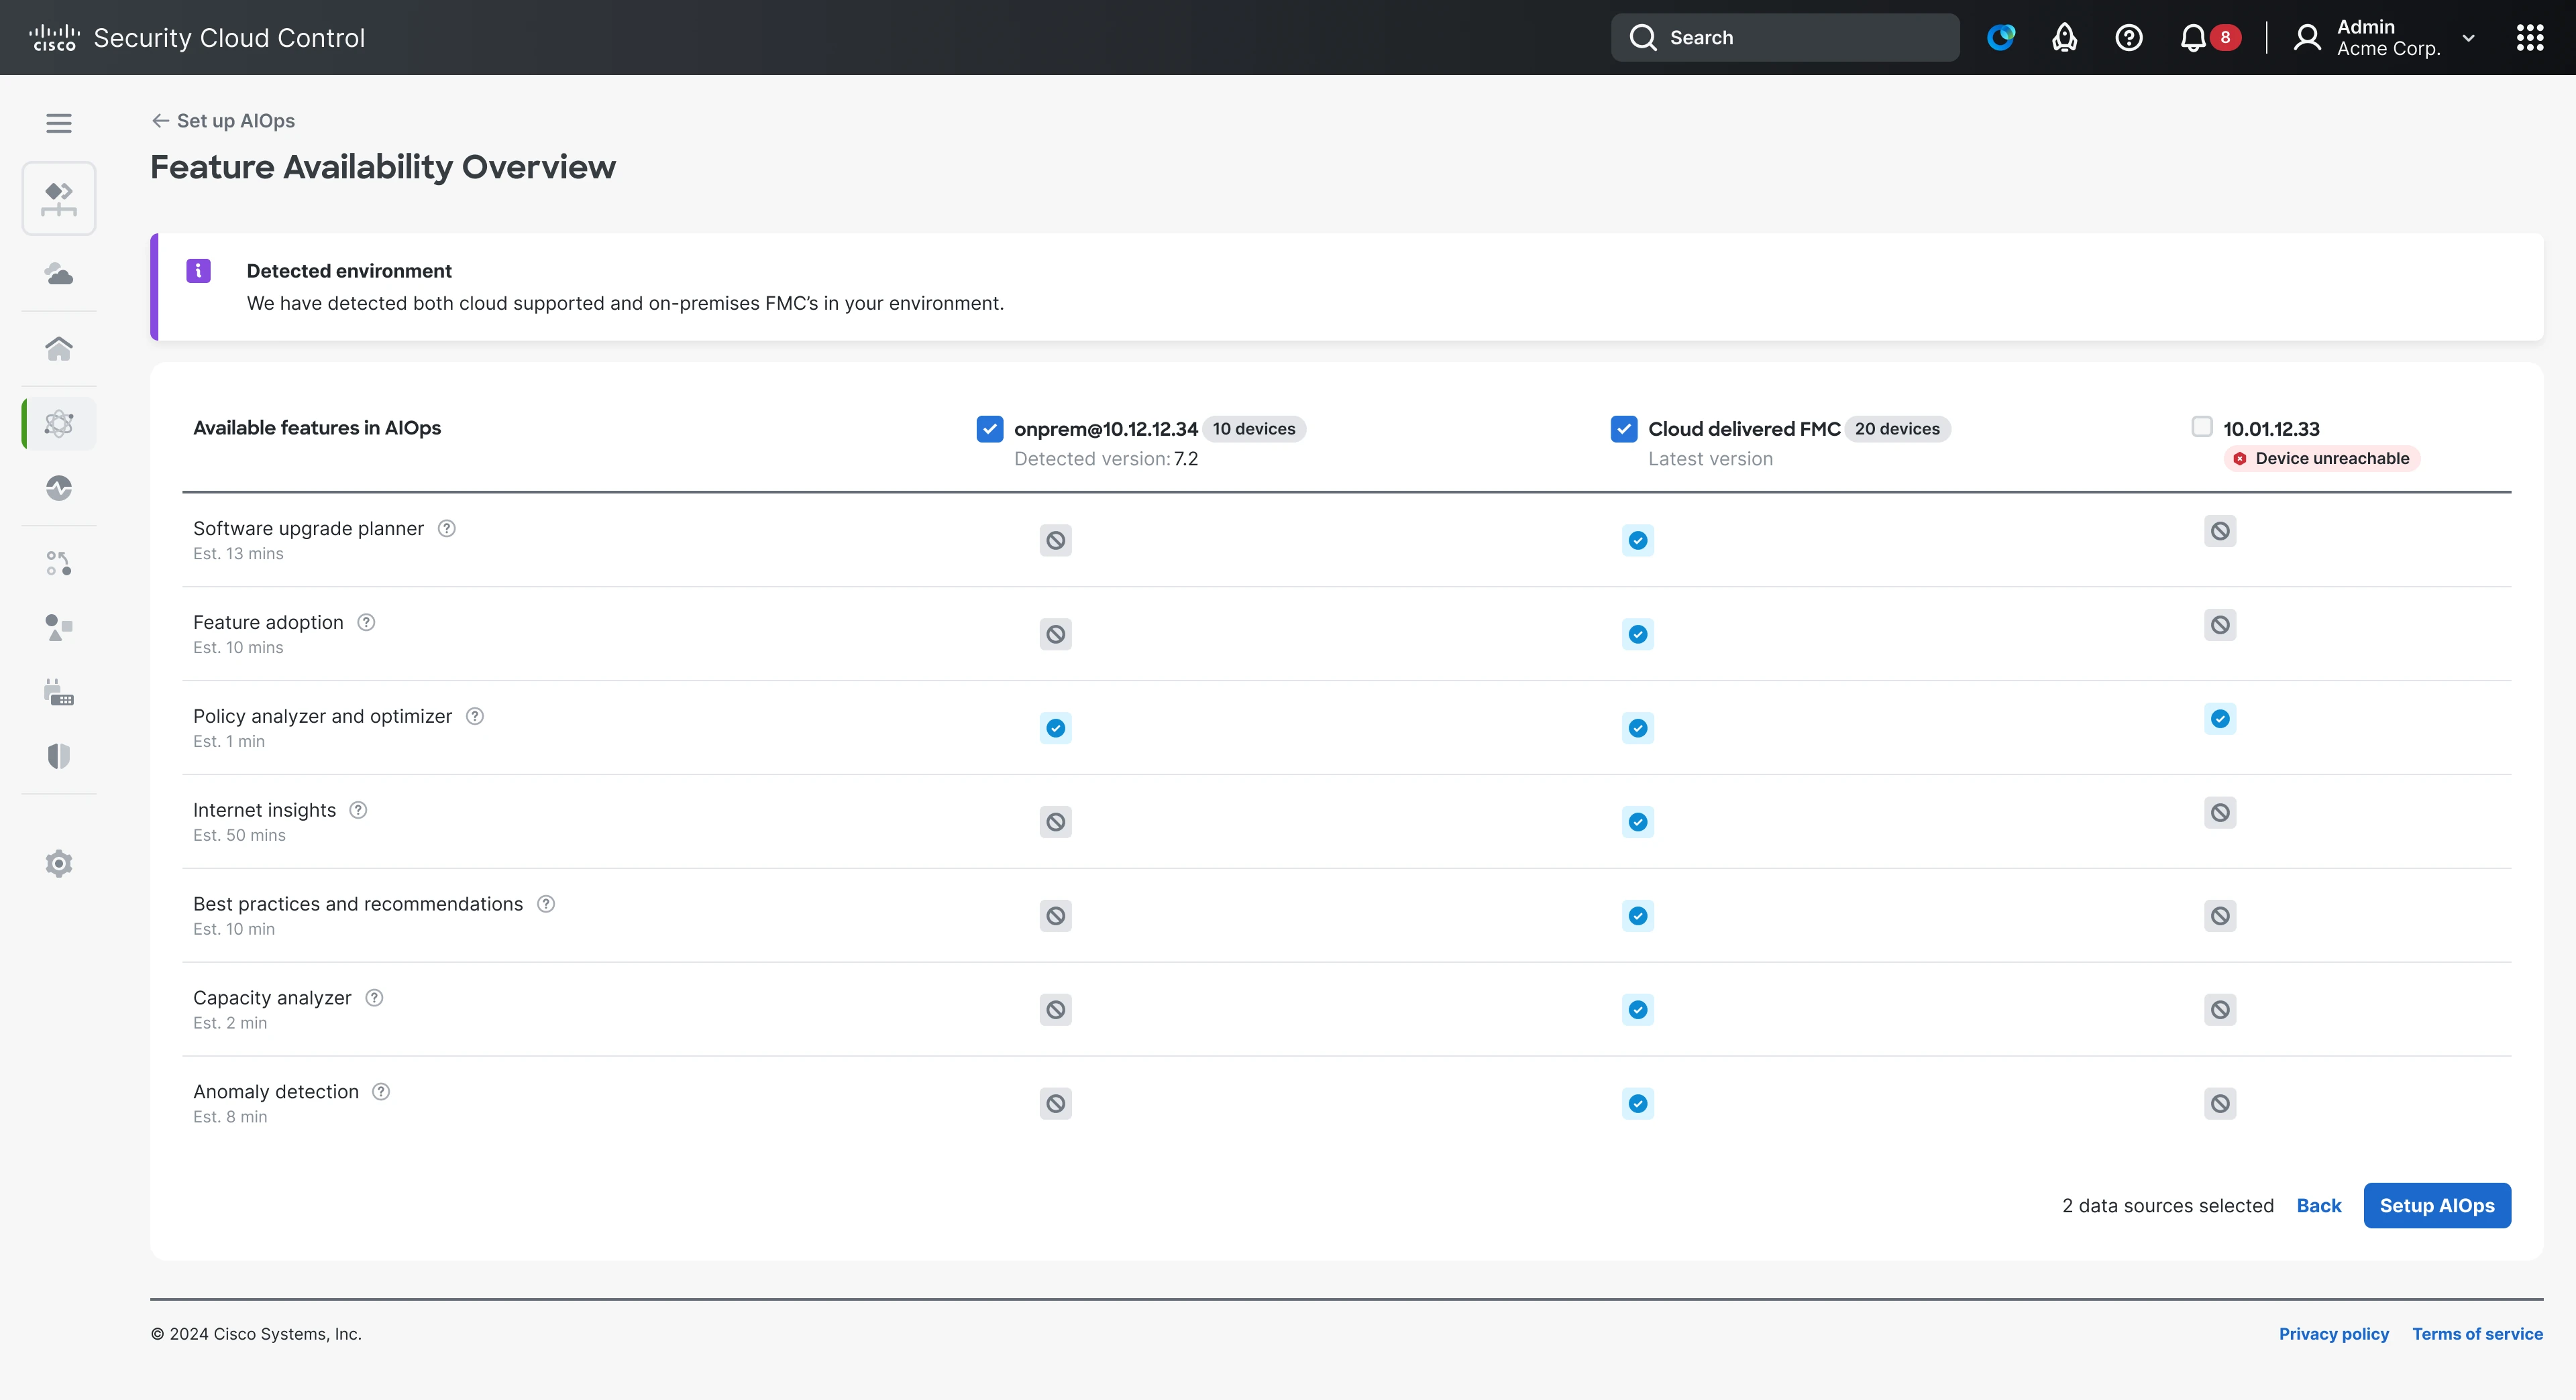The image size is (2576, 1400).
Task: Click the Cisco logo in header
Action: tap(54, 37)
